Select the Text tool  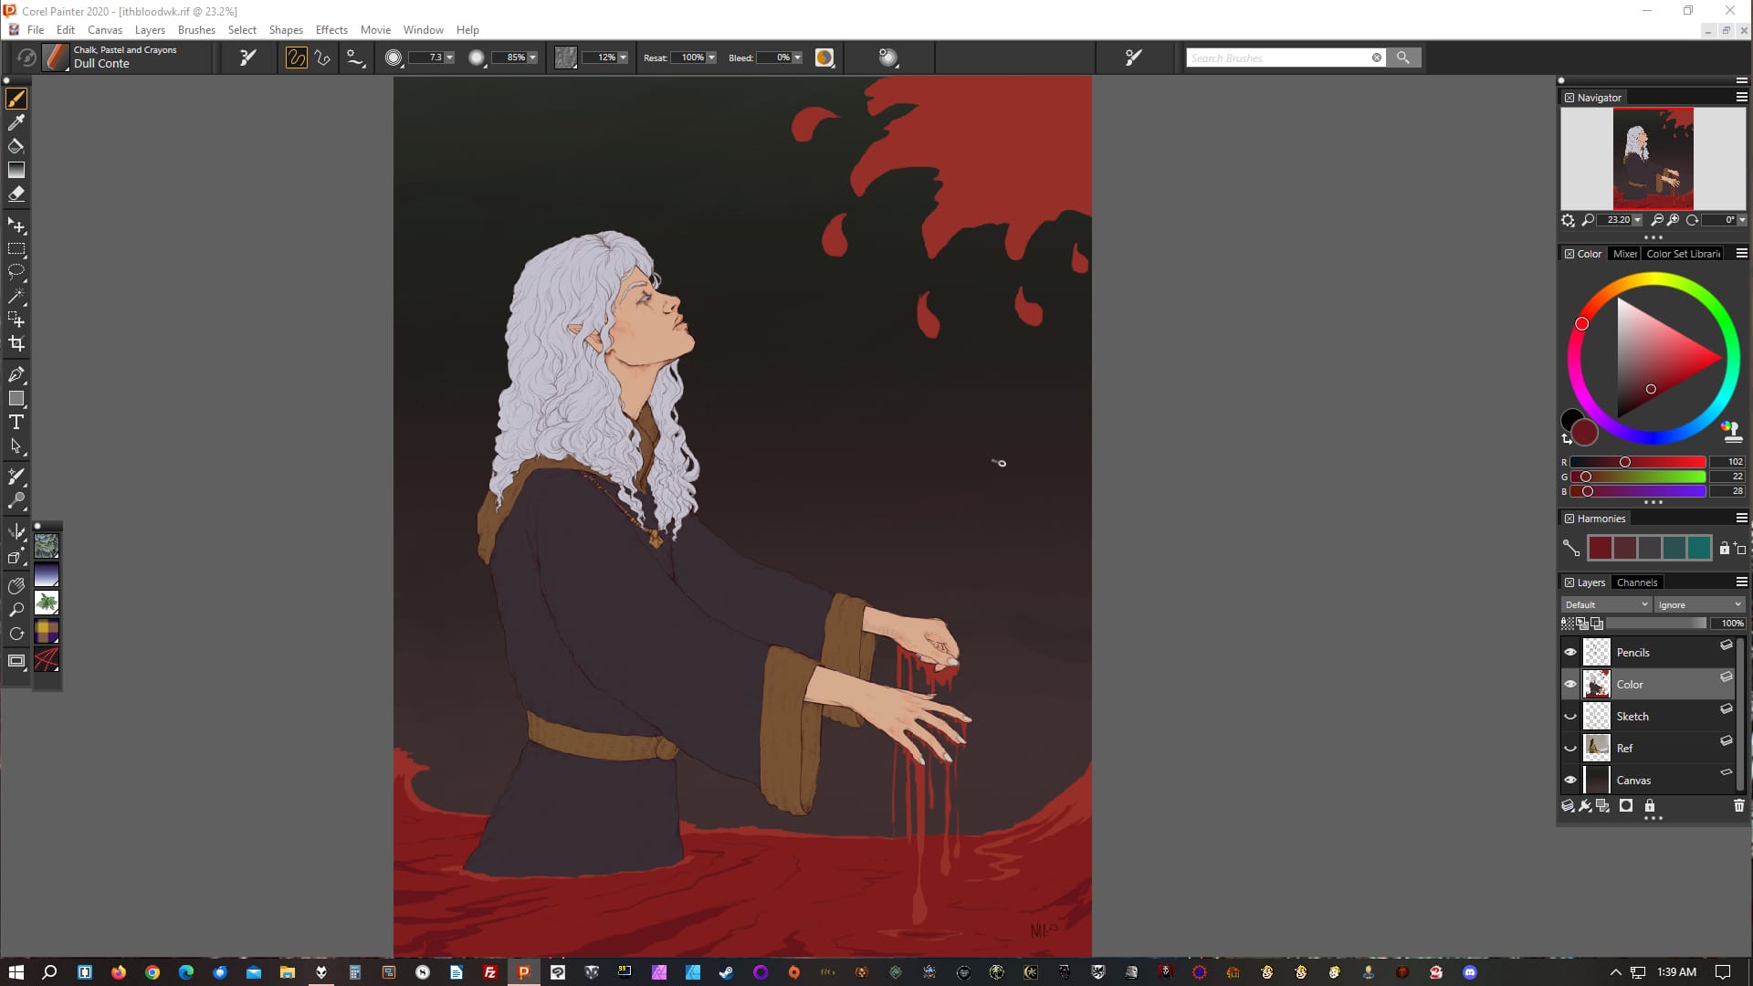click(16, 422)
